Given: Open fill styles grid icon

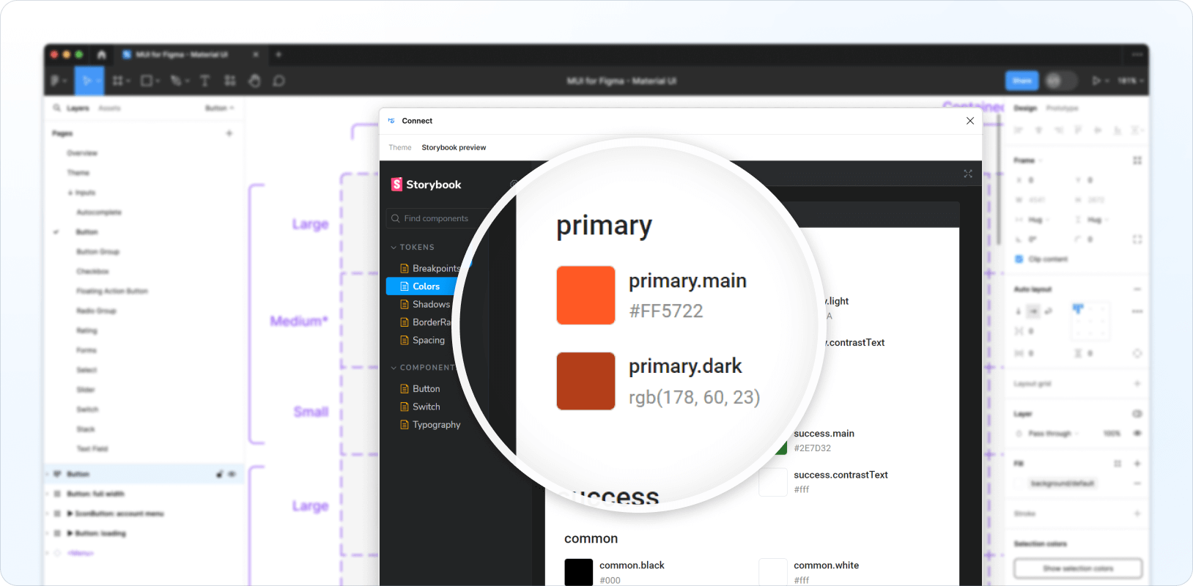Looking at the screenshot, I should 1118,464.
